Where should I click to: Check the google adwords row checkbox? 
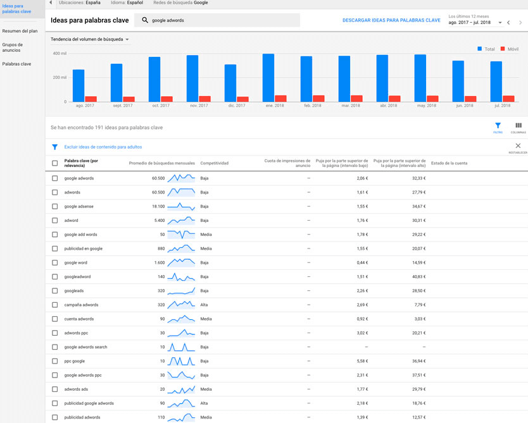[x=55, y=178]
